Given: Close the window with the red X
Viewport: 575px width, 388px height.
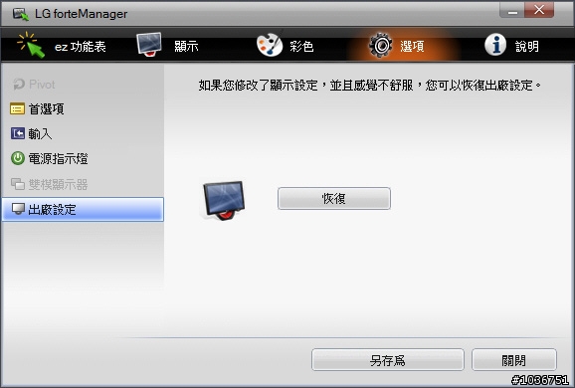Looking at the screenshot, I should 539,10.
